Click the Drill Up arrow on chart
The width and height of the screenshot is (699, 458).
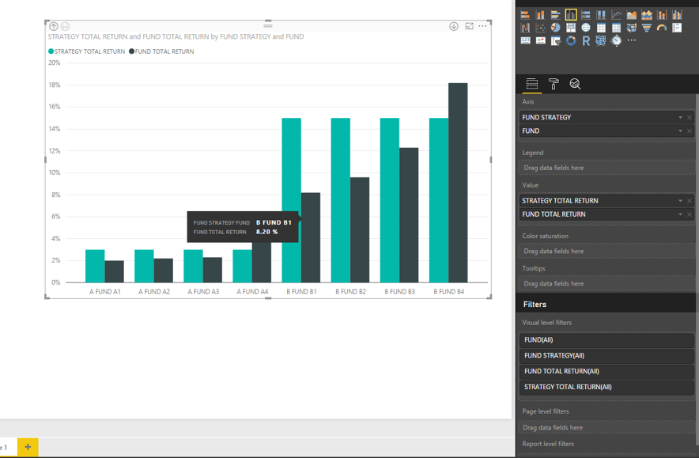pyautogui.click(x=54, y=26)
